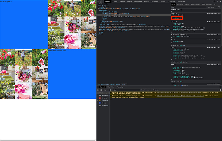Focus the console Filter input

(126, 90)
